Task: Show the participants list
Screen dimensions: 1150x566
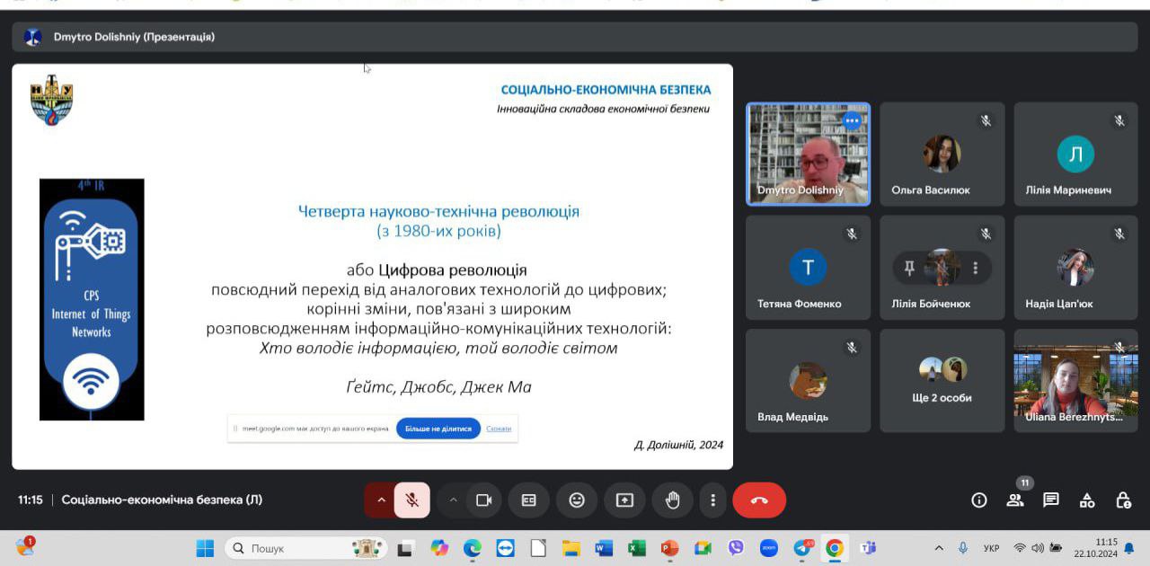Action: click(1015, 500)
